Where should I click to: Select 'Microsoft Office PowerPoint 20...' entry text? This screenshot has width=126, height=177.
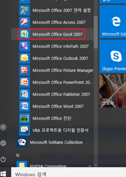62,82
